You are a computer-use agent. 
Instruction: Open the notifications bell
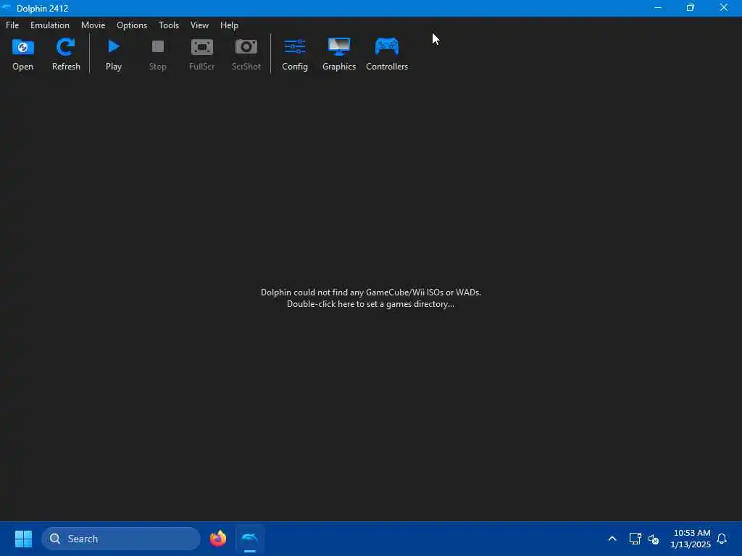click(722, 539)
